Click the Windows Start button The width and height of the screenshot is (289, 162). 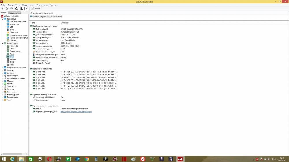(x=3, y=159)
